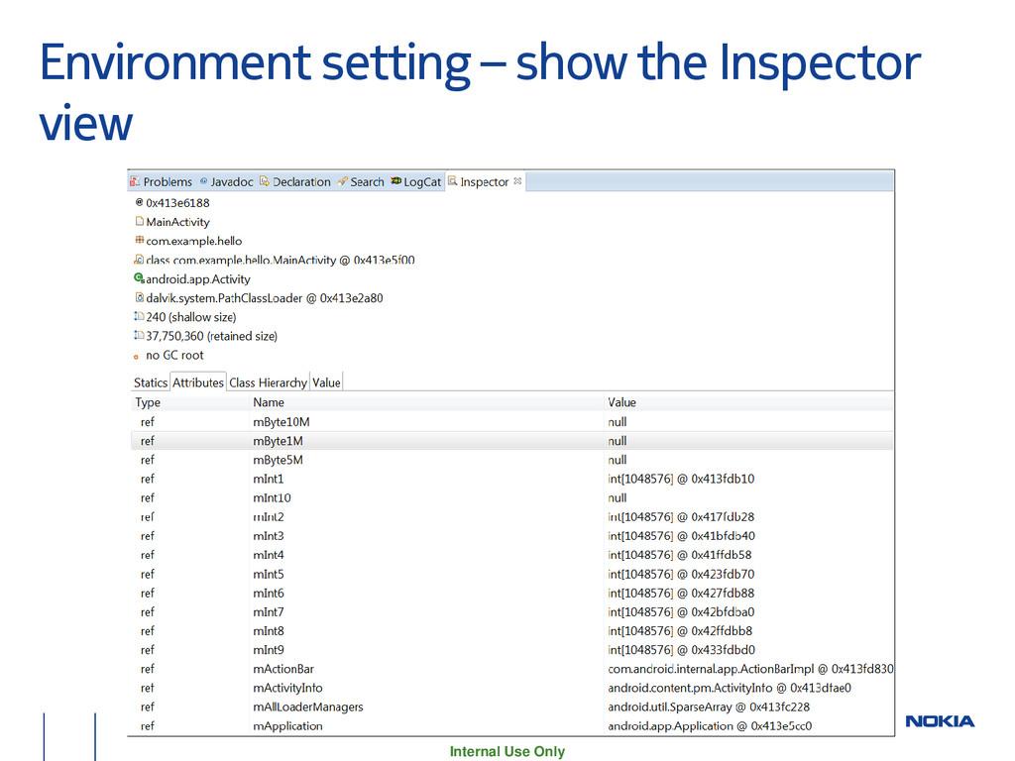Close the Inspector view tab

click(x=517, y=181)
